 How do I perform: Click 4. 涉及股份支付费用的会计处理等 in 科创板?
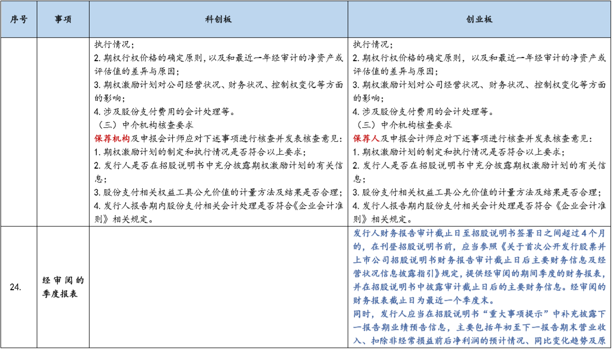[x=165, y=112]
